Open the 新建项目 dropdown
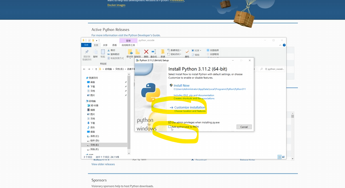Image resolution: width=345 pixels, height=188 pixels. point(174,50)
